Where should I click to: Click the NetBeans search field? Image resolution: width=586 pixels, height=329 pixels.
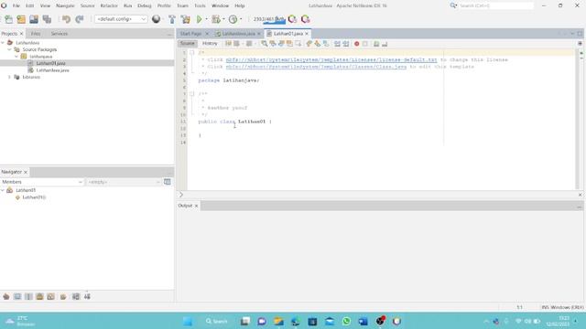point(496,5)
